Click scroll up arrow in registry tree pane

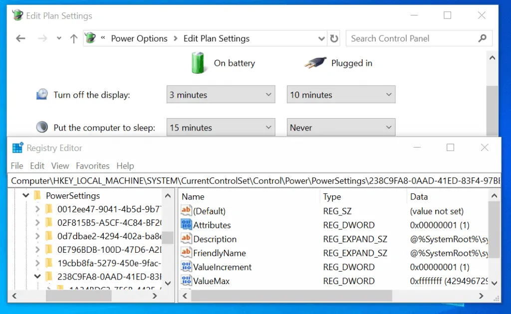coord(168,196)
